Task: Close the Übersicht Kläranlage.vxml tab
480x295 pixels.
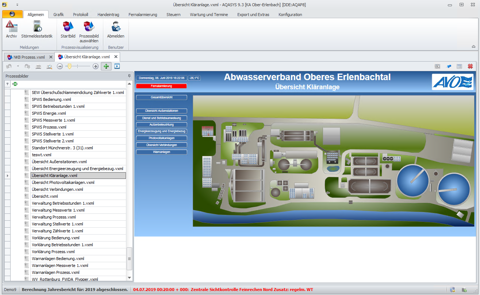Action: click(x=116, y=57)
